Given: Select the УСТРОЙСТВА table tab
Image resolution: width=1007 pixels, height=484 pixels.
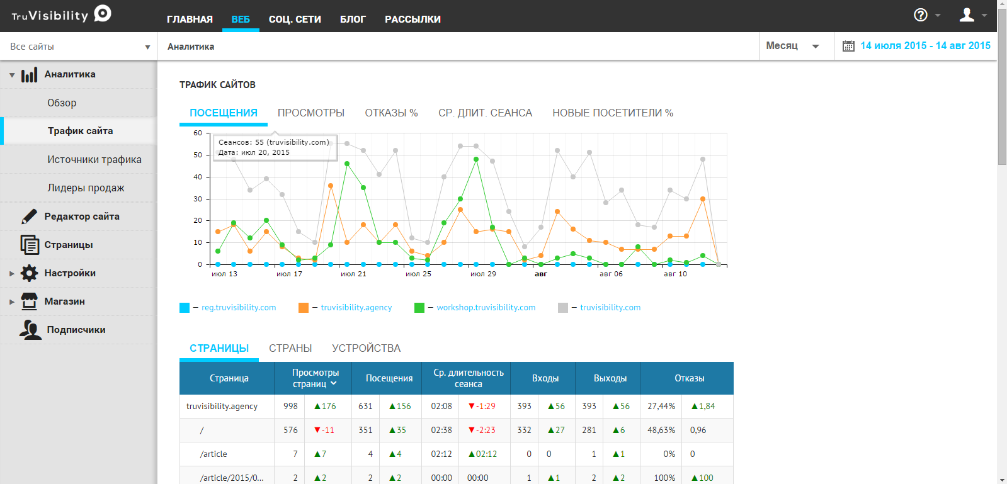Looking at the screenshot, I should tap(366, 349).
